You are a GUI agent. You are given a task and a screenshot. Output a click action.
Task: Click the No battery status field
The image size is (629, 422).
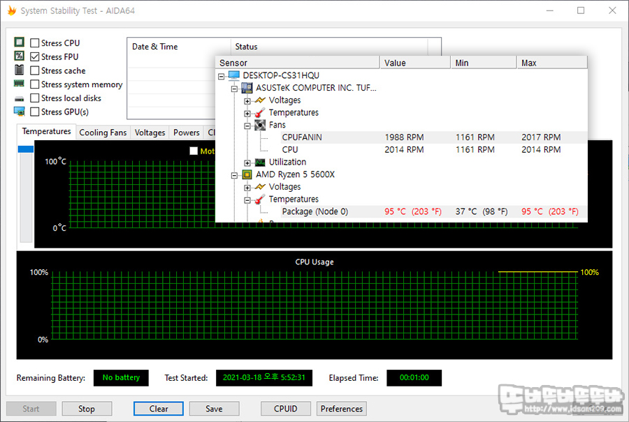coord(121,377)
